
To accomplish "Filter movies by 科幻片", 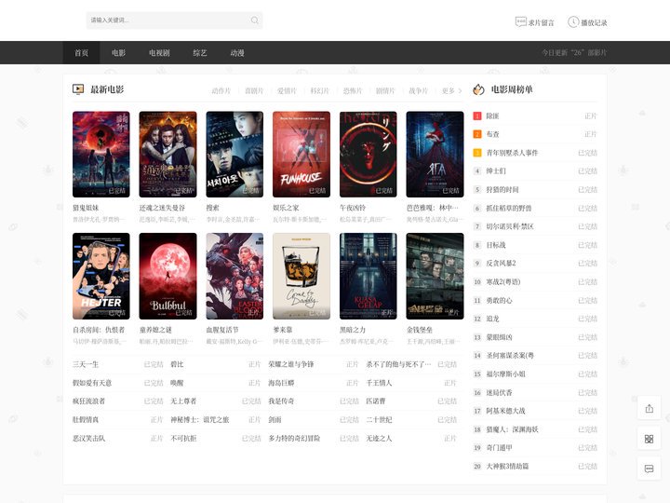I will tap(319, 90).
